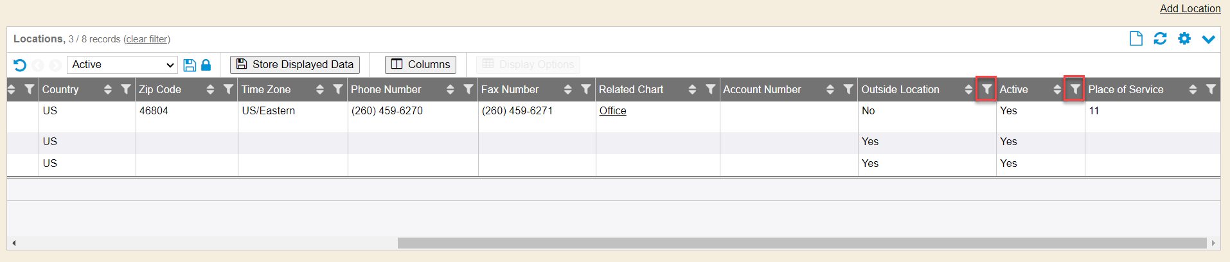Open filter for Zip Code column

pos(228,89)
